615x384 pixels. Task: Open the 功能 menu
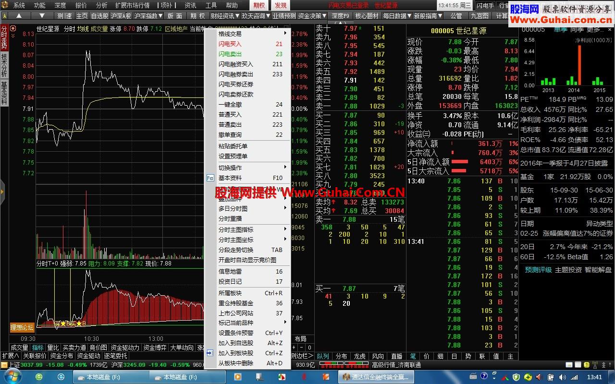click(x=39, y=5)
